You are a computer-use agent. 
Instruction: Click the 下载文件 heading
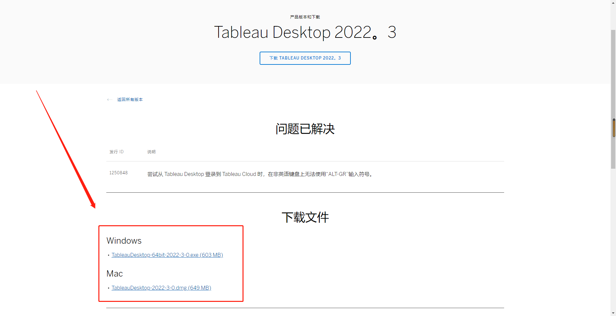click(305, 217)
